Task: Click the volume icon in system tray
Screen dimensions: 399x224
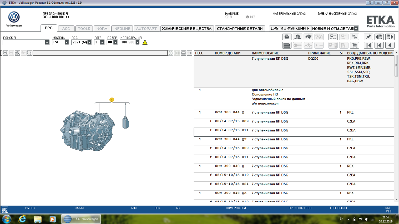Action: [x=367, y=219]
